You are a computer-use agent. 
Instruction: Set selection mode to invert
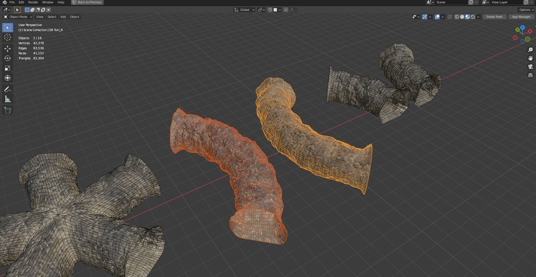pos(43,10)
